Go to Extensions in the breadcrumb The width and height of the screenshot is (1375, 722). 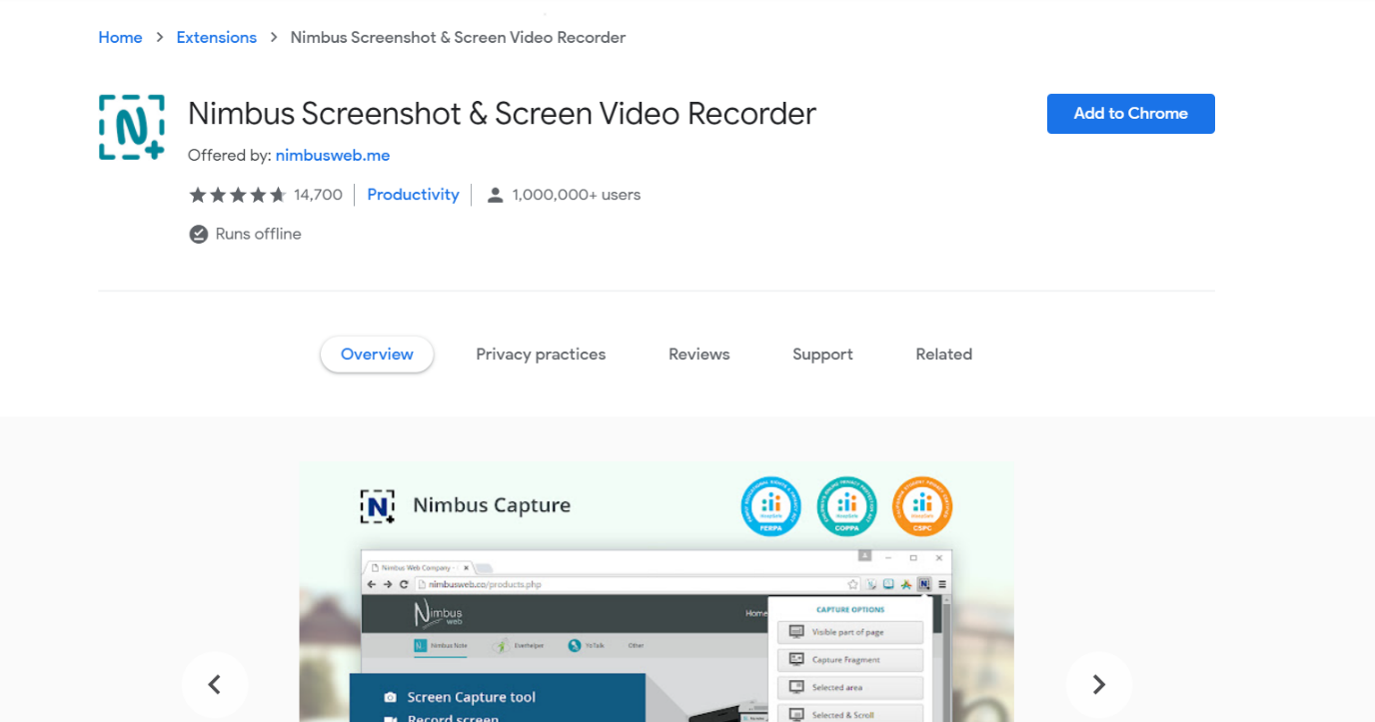click(216, 38)
